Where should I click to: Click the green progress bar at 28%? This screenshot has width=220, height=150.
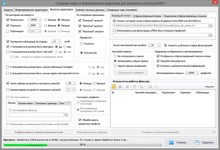[83, 145]
